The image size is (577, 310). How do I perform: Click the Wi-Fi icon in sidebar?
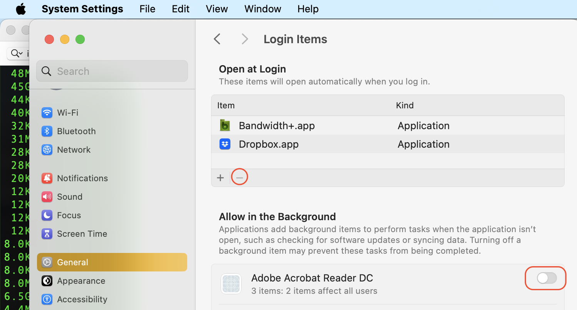click(x=47, y=113)
